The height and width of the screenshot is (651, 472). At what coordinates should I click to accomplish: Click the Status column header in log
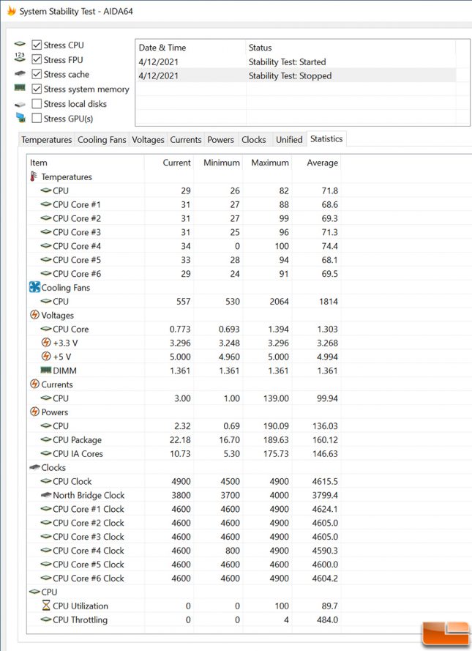pyautogui.click(x=351, y=48)
